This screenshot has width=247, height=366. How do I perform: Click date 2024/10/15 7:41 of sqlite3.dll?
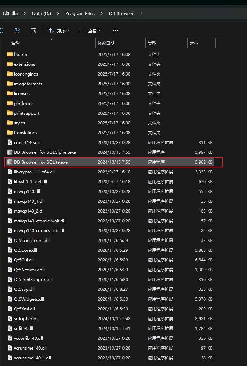(114, 328)
